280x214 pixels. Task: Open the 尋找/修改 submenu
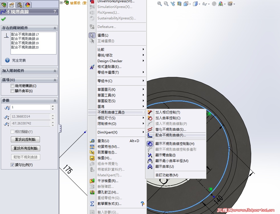pos(117,55)
